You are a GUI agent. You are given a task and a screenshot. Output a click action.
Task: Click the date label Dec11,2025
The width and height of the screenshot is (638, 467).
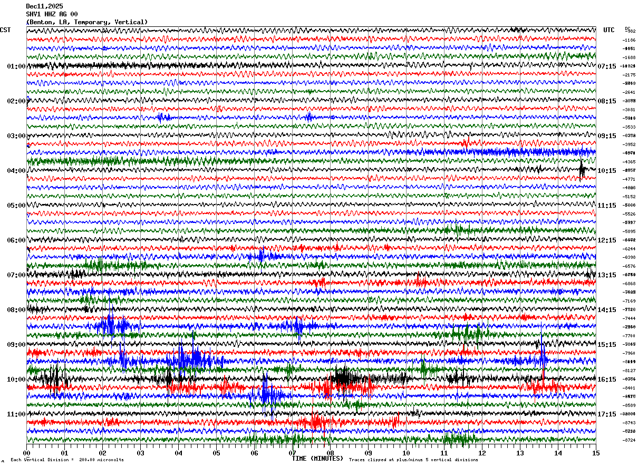(x=44, y=6)
